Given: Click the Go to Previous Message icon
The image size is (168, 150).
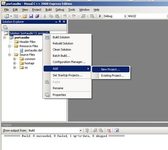Looking at the screenshot, I should coord(95,131).
